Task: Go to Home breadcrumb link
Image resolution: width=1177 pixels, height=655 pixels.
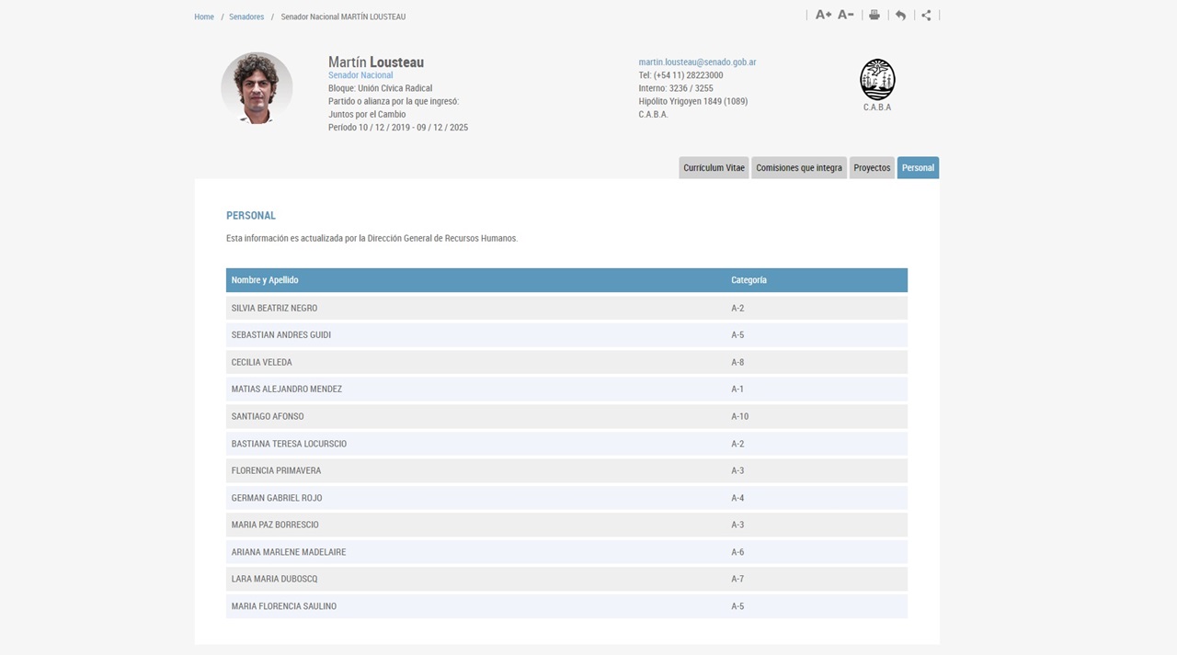Action: 204,17
